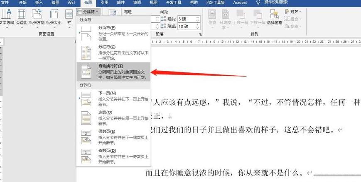Open the 对齐 align dropdown
The image size is (361, 182).
[293, 12]
